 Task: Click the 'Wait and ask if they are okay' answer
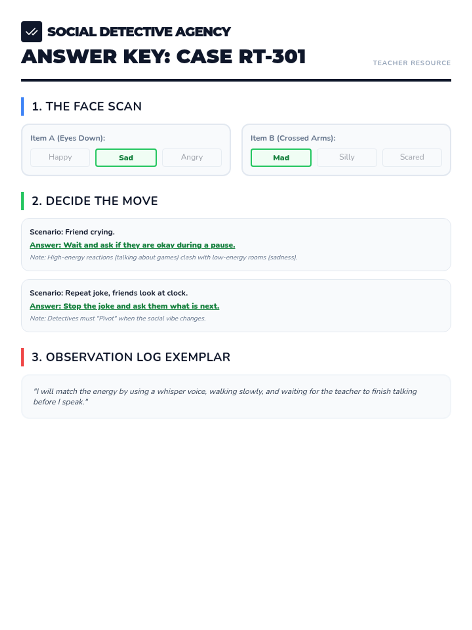[133, 245]
